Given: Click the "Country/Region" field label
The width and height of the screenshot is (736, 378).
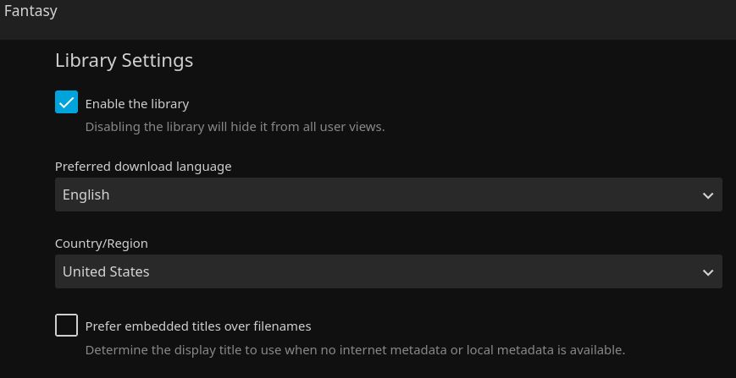Looking at the screenshot, I should [102, 244].
